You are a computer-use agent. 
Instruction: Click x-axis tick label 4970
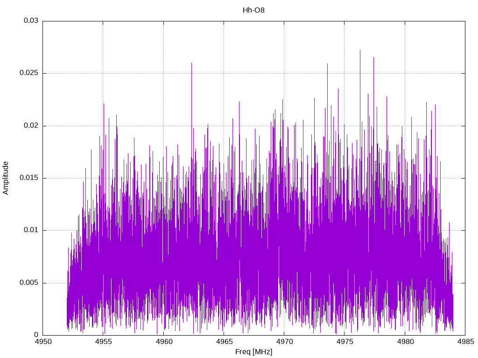284,342
